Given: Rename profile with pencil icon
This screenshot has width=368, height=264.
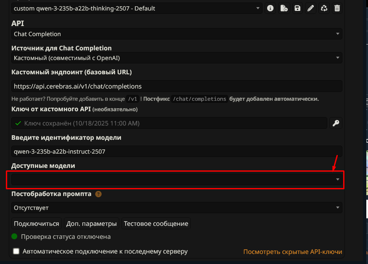Looking at the screenshot, I should [x=310, y=8].
